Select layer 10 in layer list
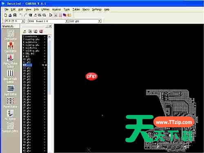The width and height of the screenshot is (204, 153). pyautogui.click(x=35, y=59)
